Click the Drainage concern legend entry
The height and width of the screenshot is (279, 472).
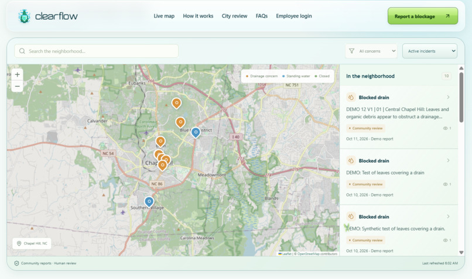pyautogui.click(x=262, y=76)
